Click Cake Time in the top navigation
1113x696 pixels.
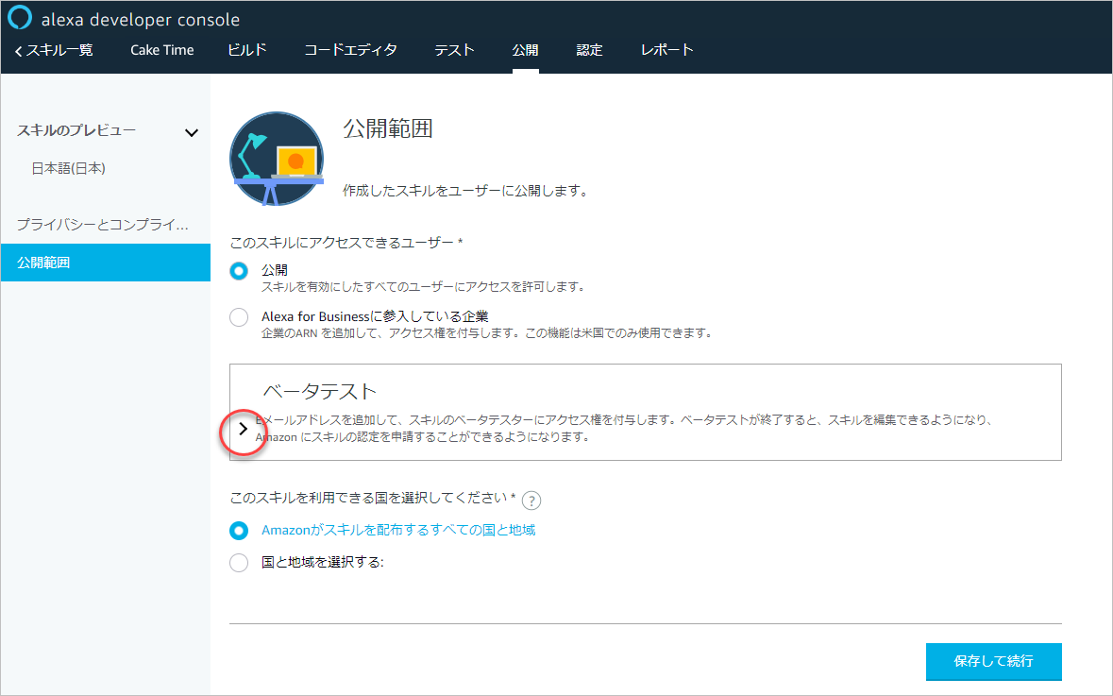point(161,50)
